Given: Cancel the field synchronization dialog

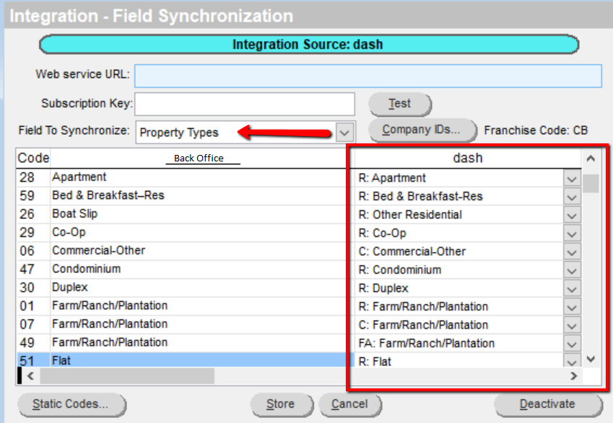Looking at the screenshot, I should coord(350,405).
